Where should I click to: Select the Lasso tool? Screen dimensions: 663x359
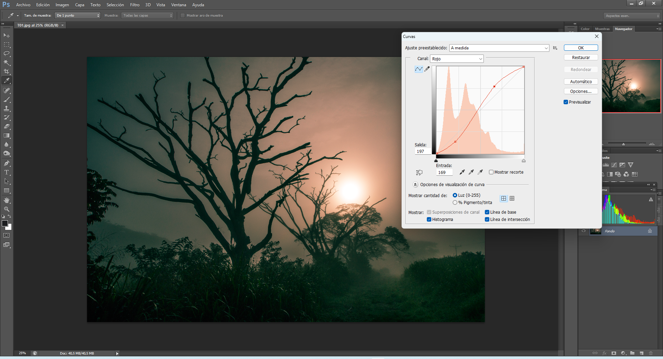point(7,54)
